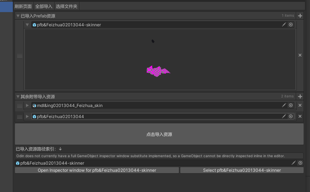The width and height of the screenshot is (310, 192).
Task: Click the 已导入资源路径索引 label
Action: point(36,149)
